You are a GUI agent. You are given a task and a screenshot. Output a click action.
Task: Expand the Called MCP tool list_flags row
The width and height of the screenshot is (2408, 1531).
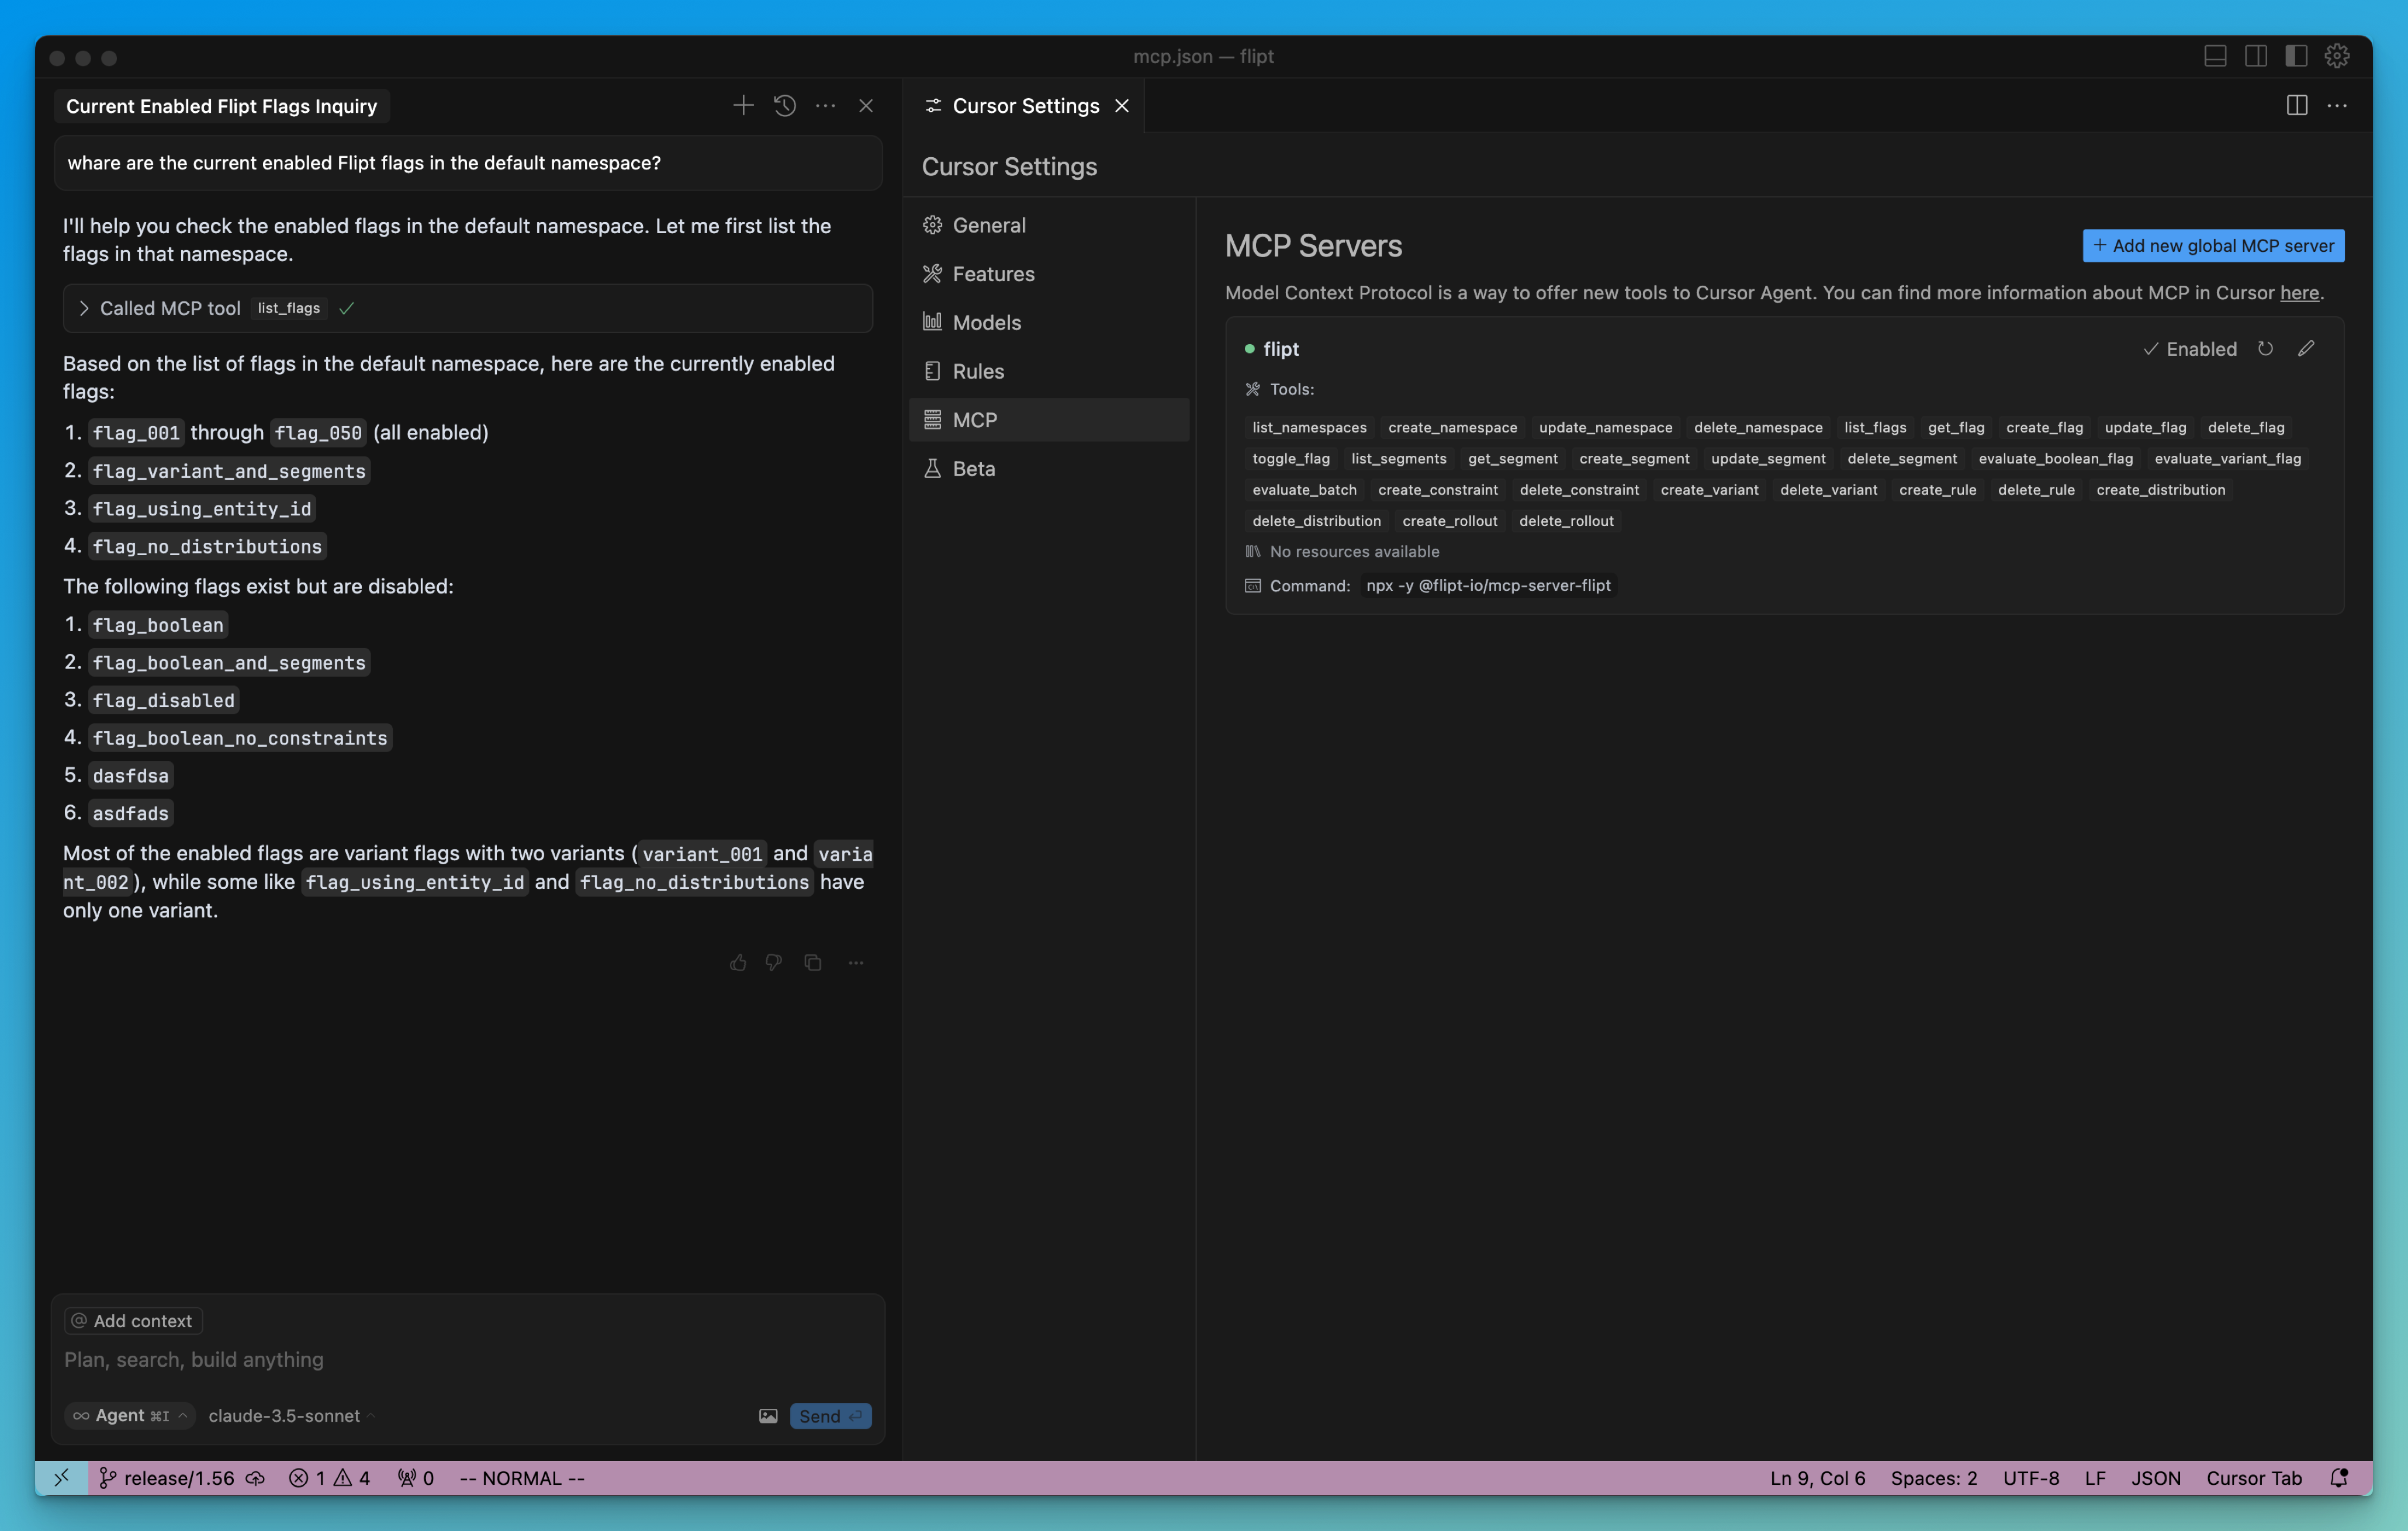coord(84,309)
